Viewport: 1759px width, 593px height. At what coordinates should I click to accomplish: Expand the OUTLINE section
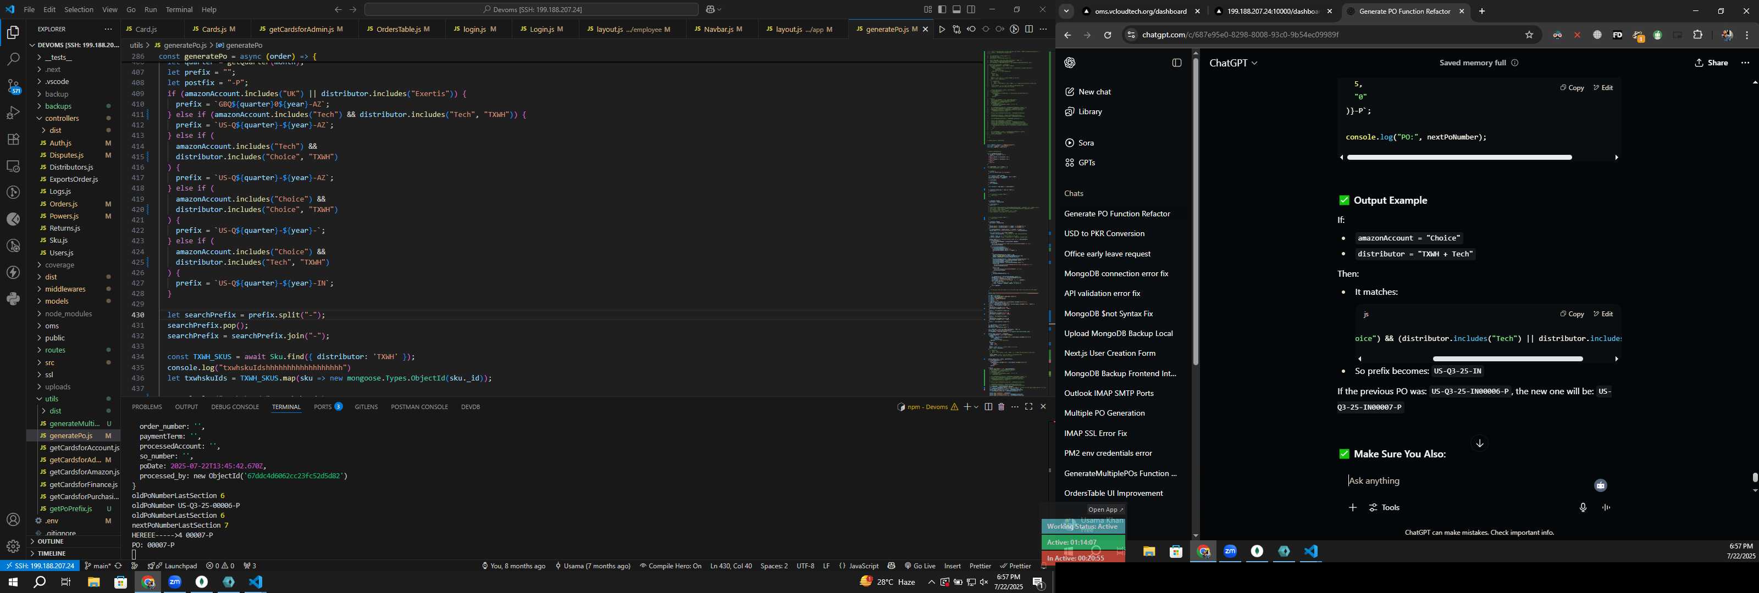(x=51, y=541)
